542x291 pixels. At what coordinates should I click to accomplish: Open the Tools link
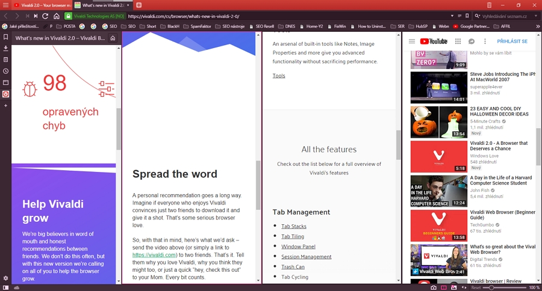pyautogui.click(x=279, y=76)
